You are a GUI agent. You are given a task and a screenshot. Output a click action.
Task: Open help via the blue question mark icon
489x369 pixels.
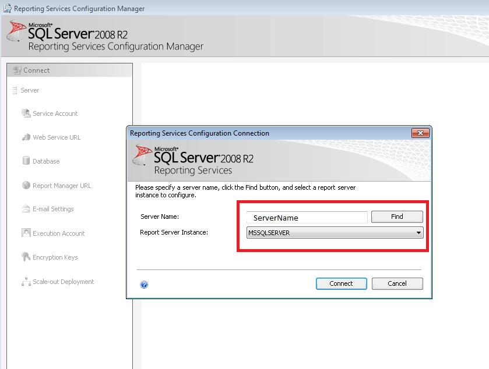tap(144, 285)
